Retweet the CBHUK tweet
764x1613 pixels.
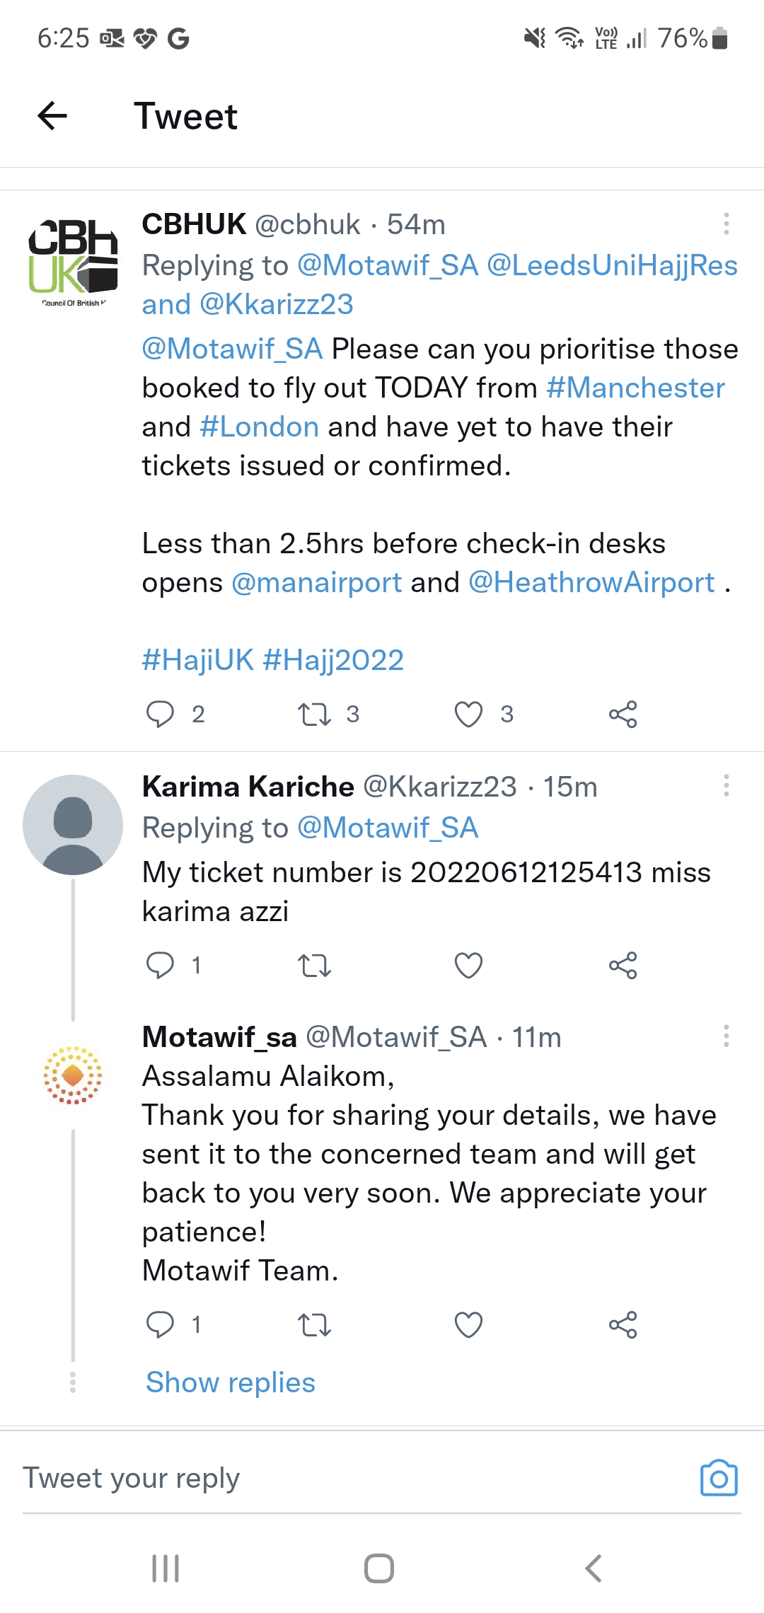coord(315,714)
